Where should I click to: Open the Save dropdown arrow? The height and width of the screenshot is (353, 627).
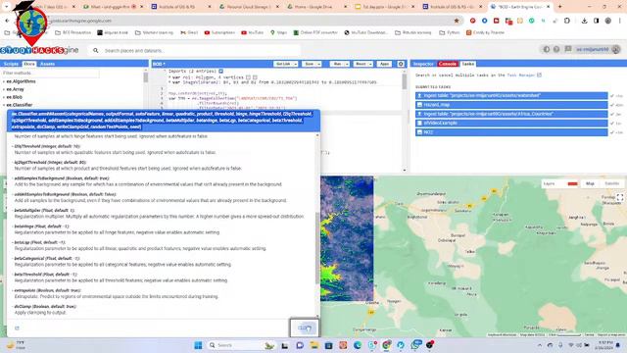click(319, 64)
